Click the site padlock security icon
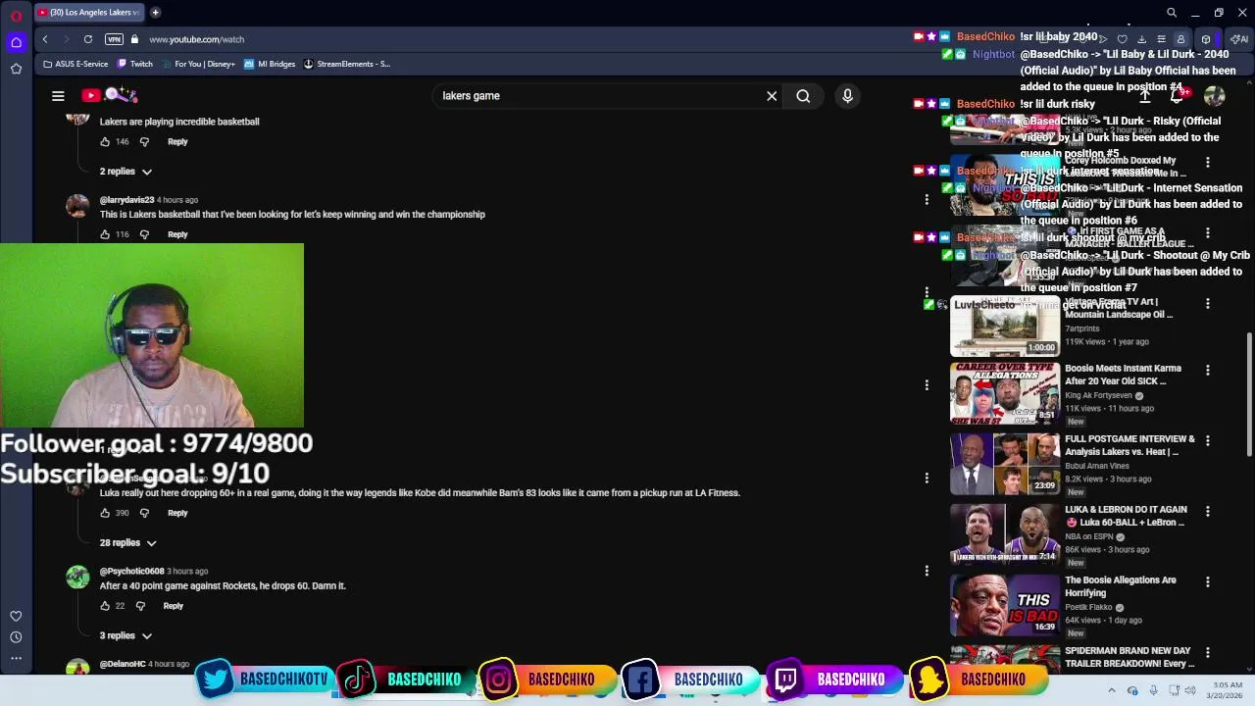 point(135,39)
